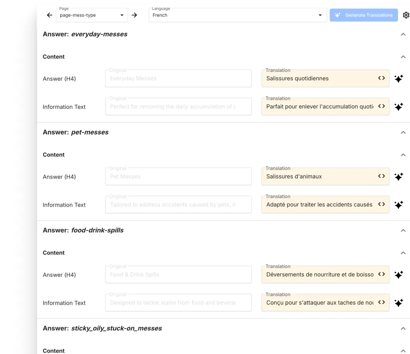Regenerate translation for Conçu pour s'attaquer text
Image resolution: width=410 pixels, height=354 pixels.
pyautogui.click(x=398, y=303)
